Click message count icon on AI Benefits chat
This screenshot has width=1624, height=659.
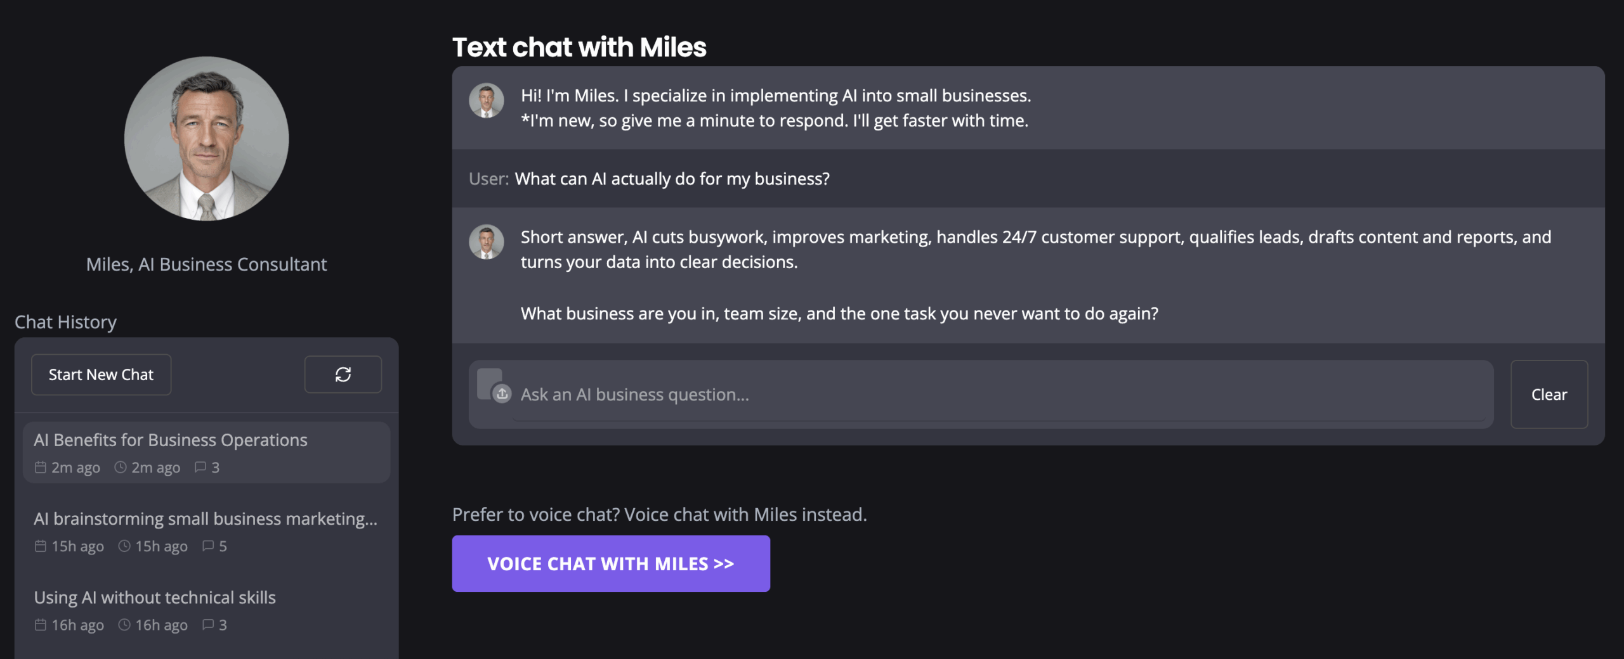click(x=200, y=468)
